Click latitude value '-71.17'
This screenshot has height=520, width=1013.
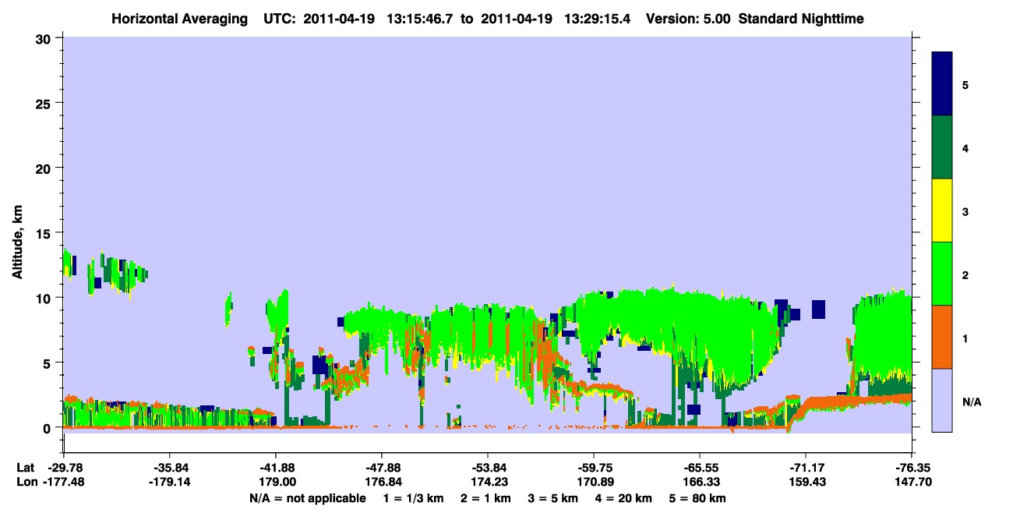pyautogui.click(x=806, y=468)
